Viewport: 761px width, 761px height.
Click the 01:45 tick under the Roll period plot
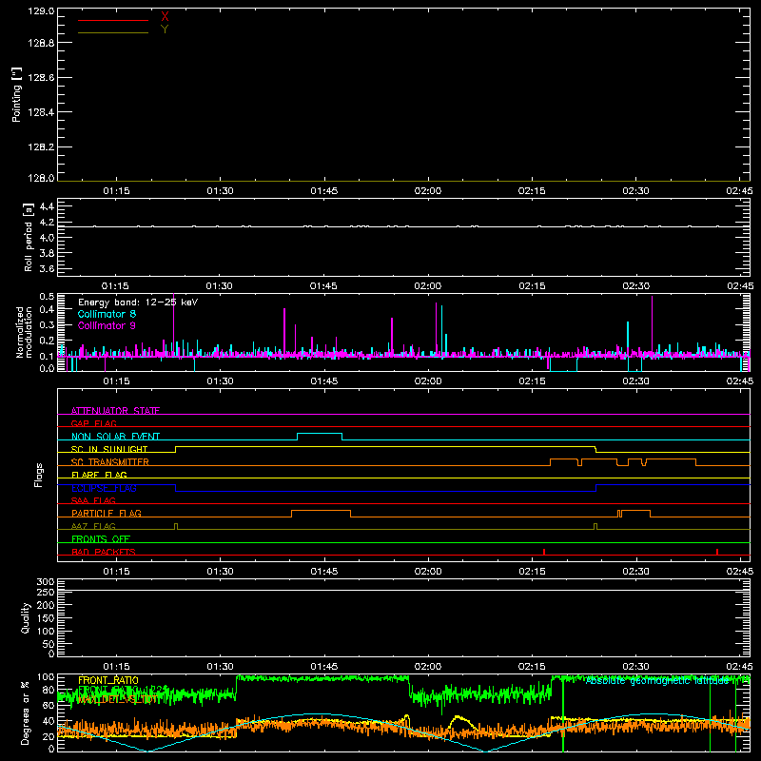[323, 286]
